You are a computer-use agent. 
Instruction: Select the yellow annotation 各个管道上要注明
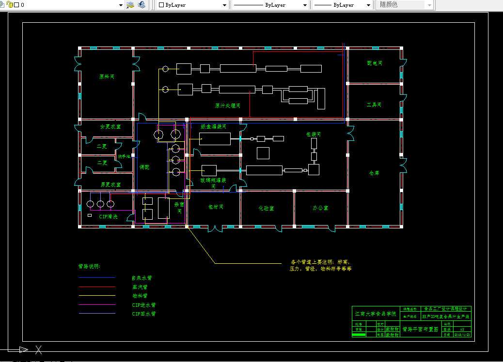pyautogui.click(x=320, y=262)
